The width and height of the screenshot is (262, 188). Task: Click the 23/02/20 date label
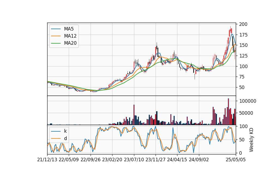point(112,160)
